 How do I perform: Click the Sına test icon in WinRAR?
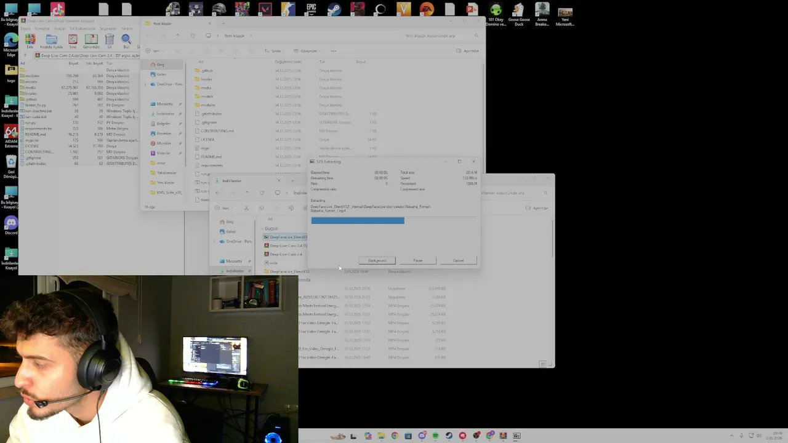pyautogui.click(x=73, y=42)
